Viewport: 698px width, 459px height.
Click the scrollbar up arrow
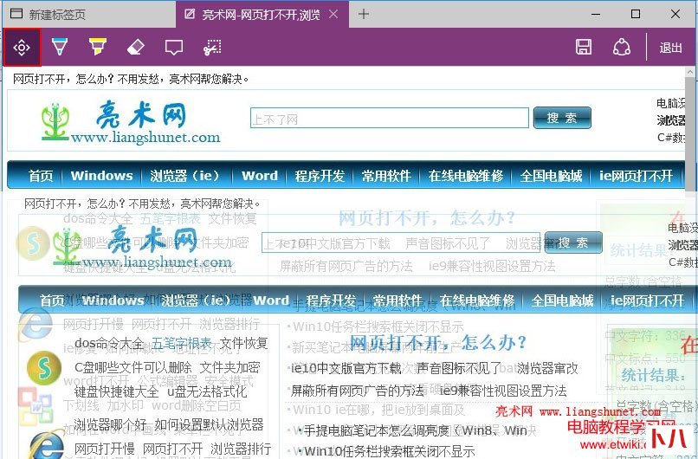(x=691, y=72)
